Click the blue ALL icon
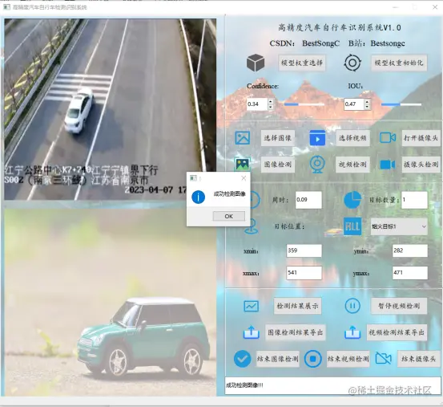Screen dimensions: 443x407 coord(352,226)
